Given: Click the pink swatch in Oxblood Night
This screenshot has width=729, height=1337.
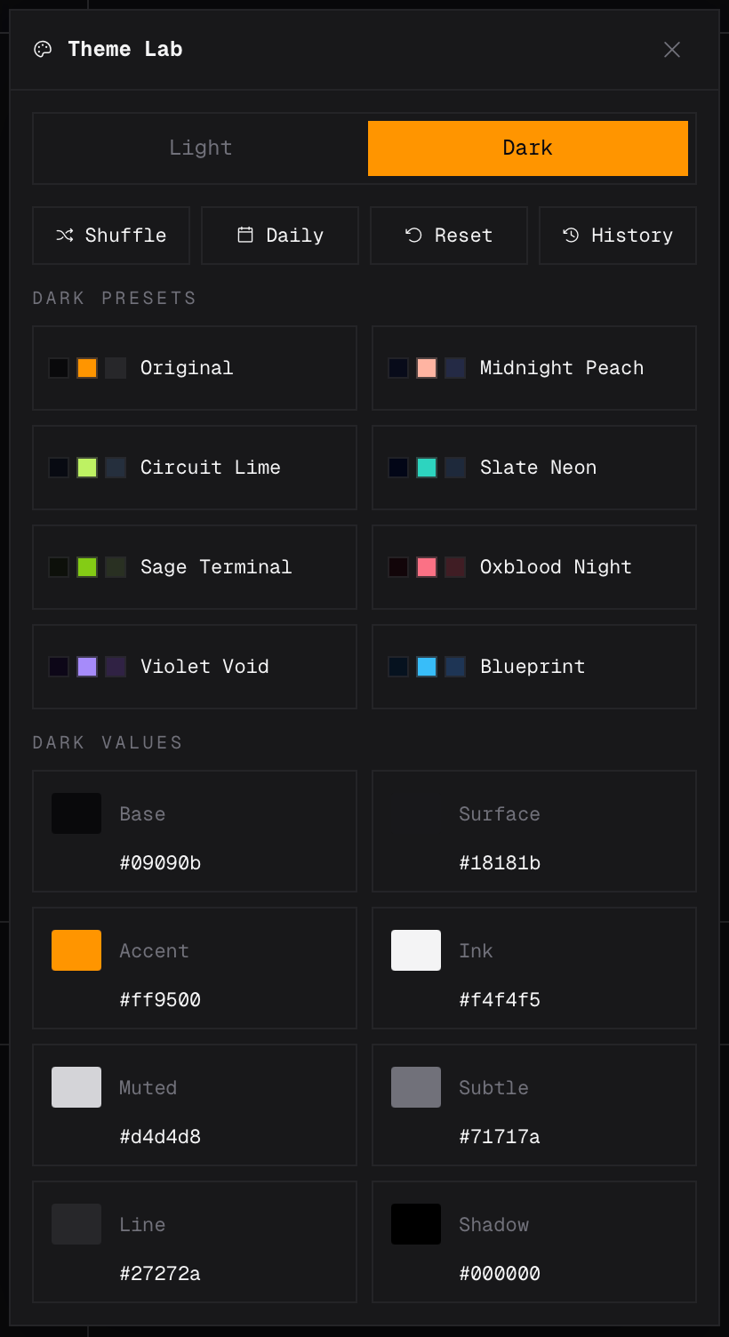Looking at the screenshot, I should 427,567.
